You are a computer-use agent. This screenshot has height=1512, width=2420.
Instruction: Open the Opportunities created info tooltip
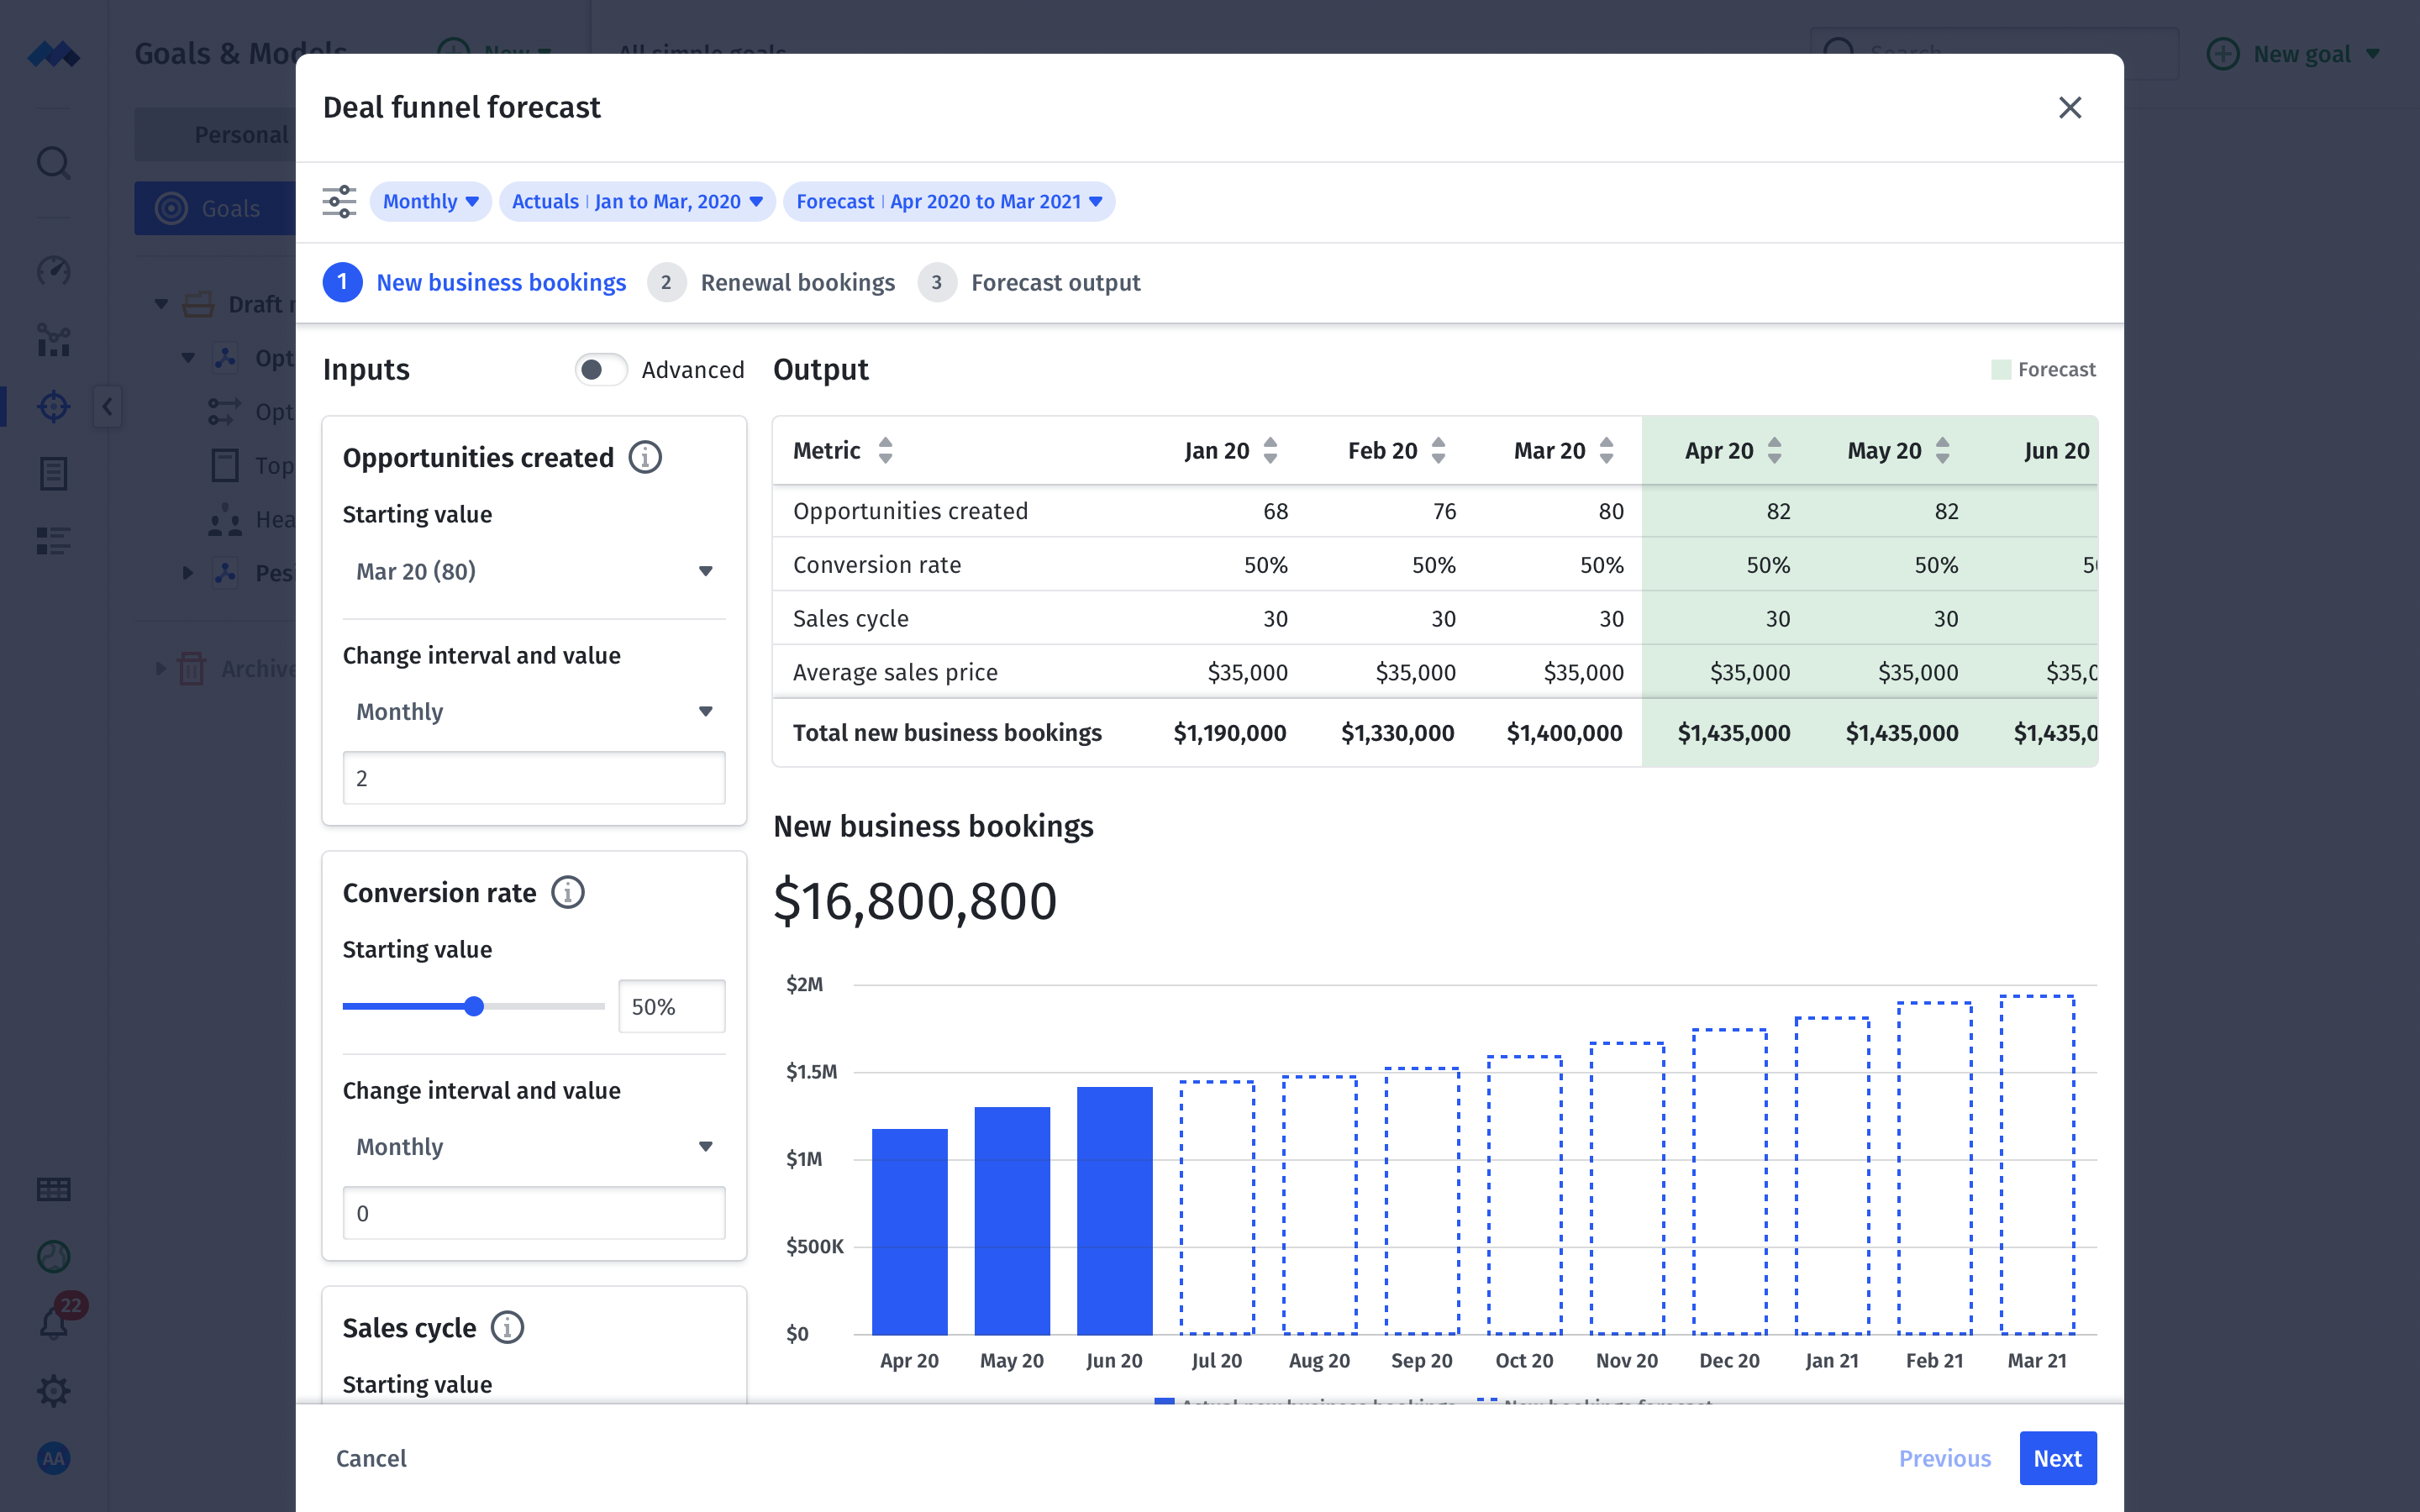click(x=645, y=457)
